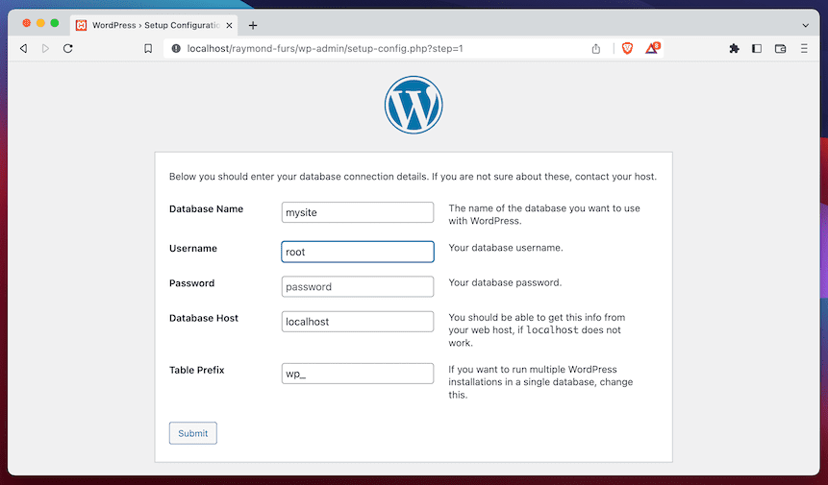
Task: Open the extensions puzzle icon
Action: click(734, 48)
